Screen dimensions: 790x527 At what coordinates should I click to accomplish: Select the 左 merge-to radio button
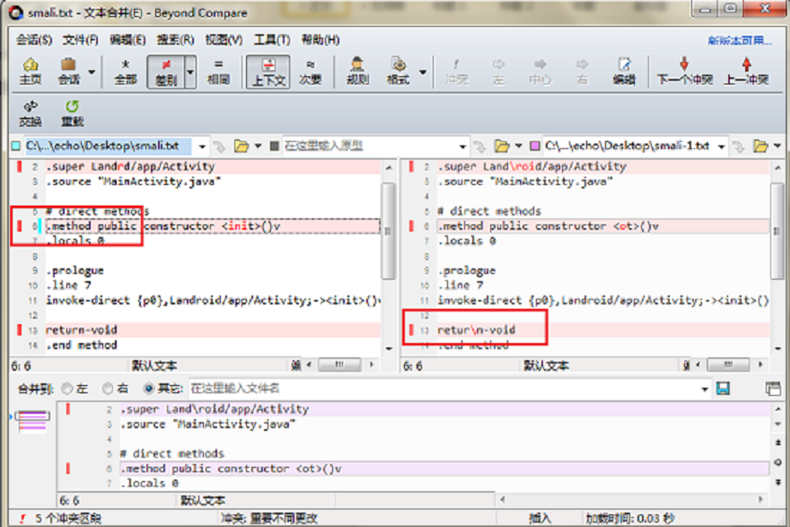[x=66, y=389]
